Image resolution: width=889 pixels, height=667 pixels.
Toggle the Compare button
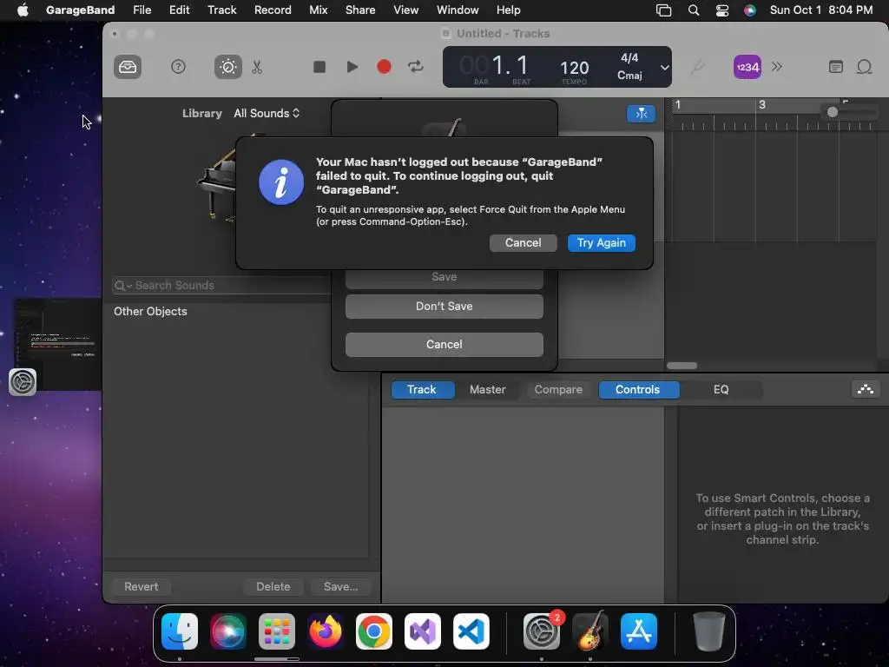(x=558, y=390)
